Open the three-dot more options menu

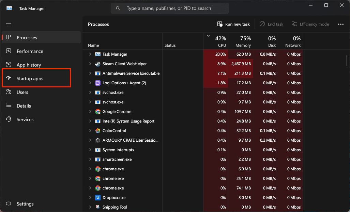(340, 24)
